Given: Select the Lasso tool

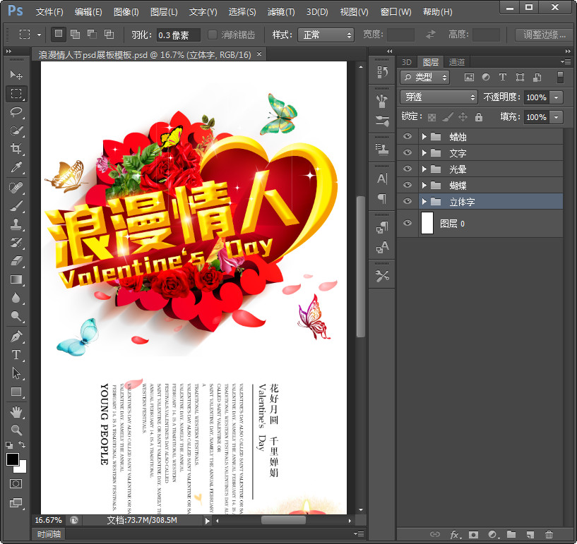Looking at the screenshot, I should 16,111.
